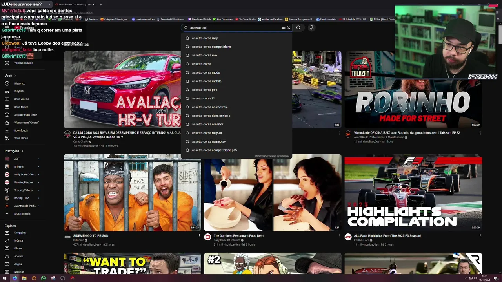
Task: Open the Carro Chefe channel name link
Action: pyautogui.click(x=80, y=141)
